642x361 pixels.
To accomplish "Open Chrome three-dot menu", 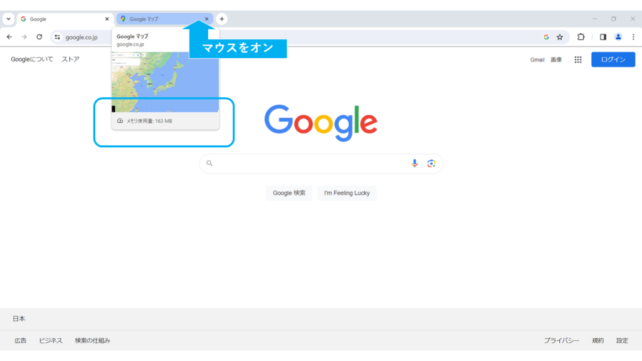I will [x=633, y=37].
